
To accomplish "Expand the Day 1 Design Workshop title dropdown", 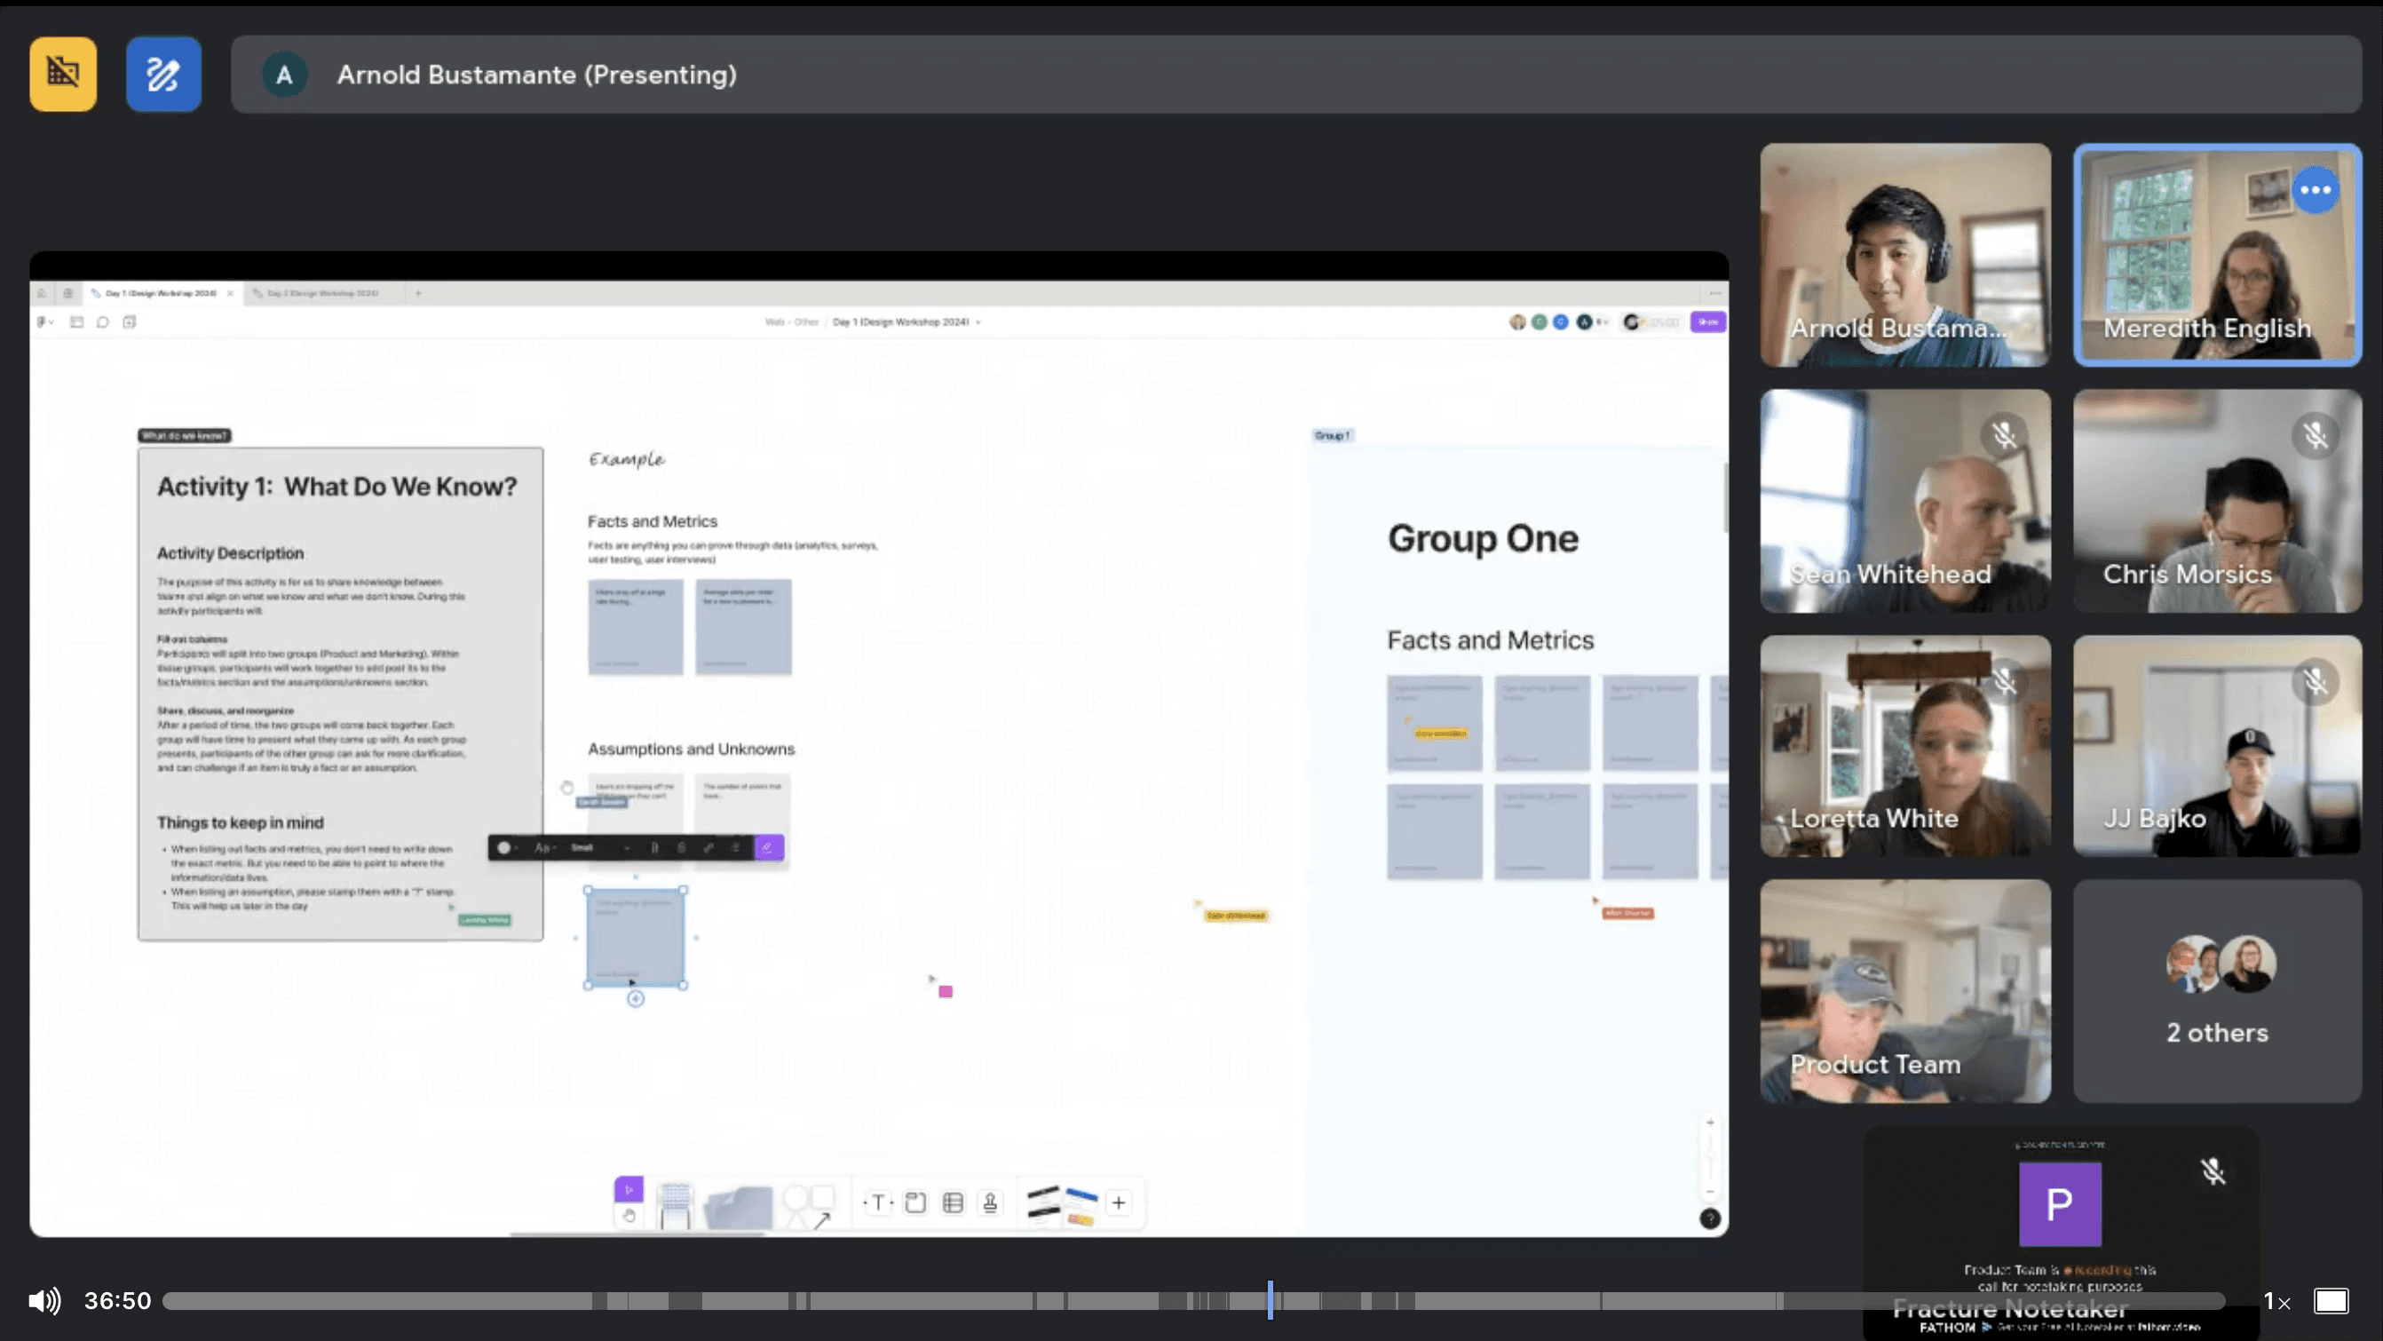I will [x=978, y=322].
